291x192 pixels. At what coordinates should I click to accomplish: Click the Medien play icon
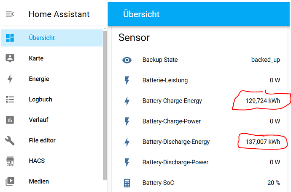(10, 181)
